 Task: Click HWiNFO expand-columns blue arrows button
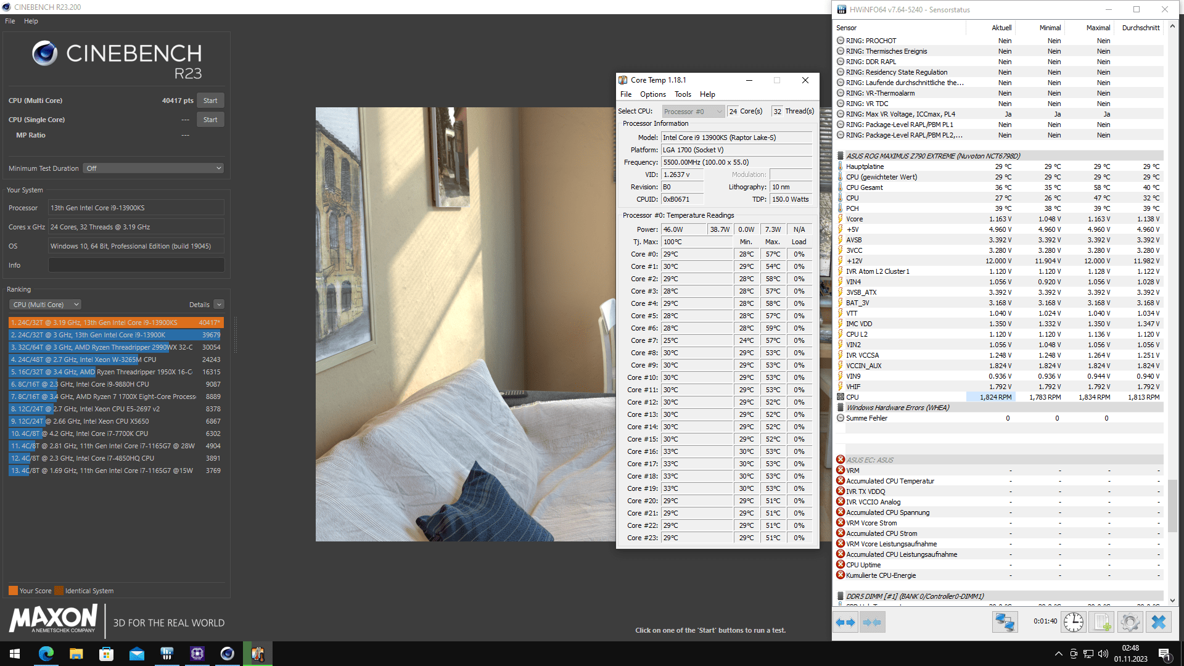tap(845, 622)
